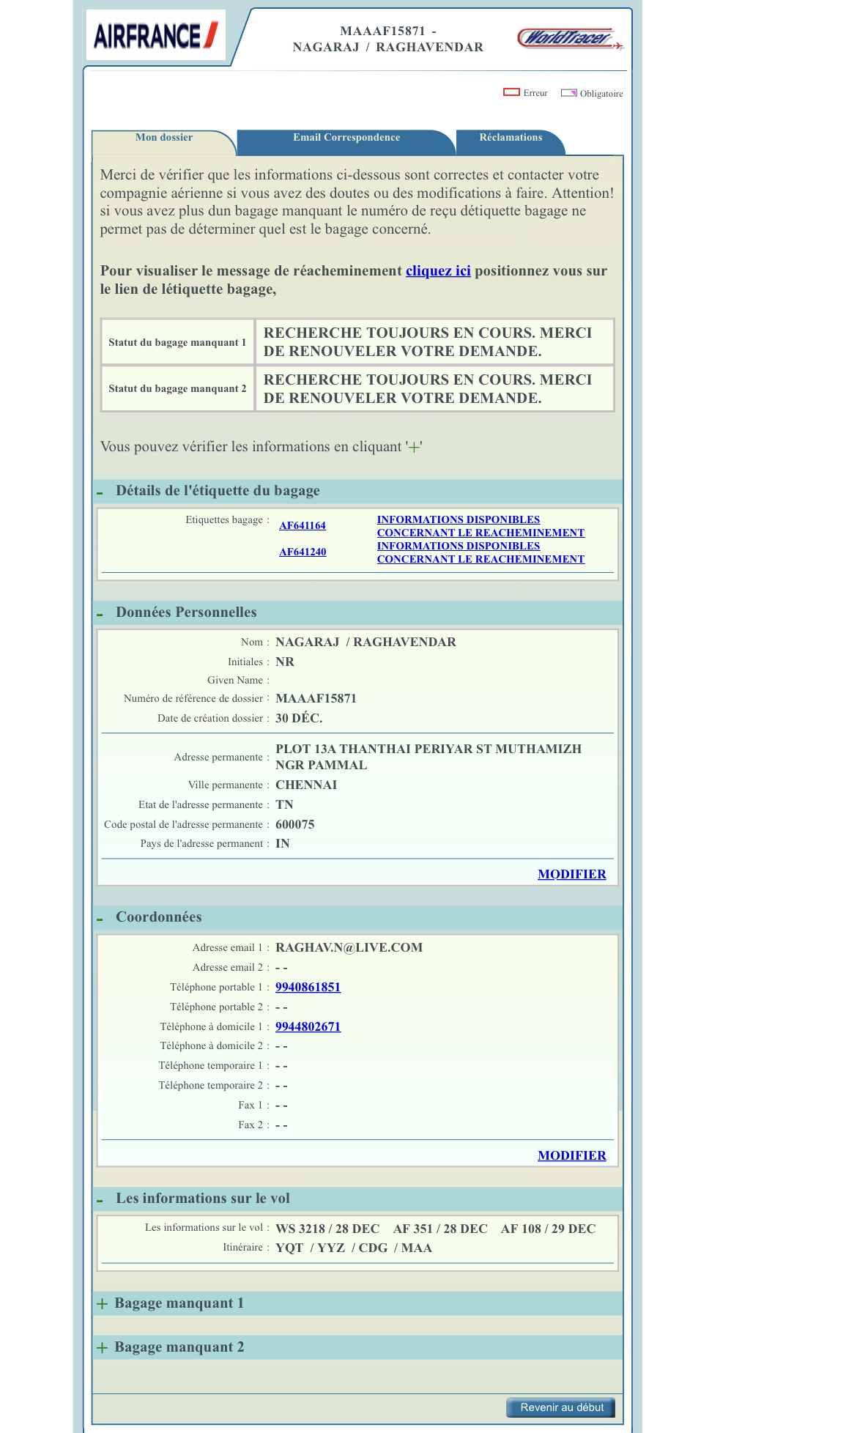Click Statut du bagage manquant 1 label
This screenshot has width=857, height=1433.
(177, 342)
